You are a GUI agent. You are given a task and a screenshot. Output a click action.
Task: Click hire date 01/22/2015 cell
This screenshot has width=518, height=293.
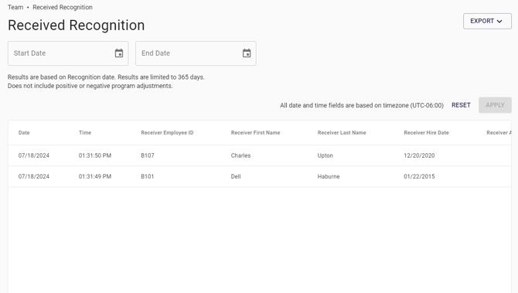point(419,176)
